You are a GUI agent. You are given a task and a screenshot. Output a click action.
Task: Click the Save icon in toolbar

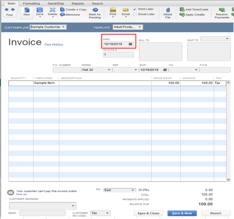click(39, 10)
